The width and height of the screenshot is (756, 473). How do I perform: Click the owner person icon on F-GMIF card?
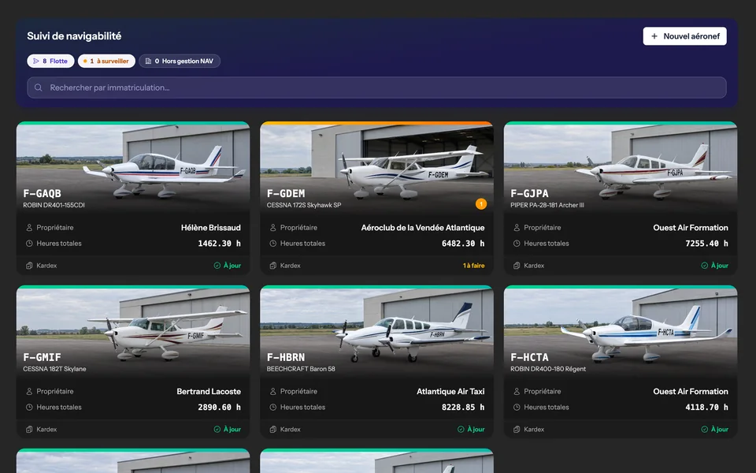(29, 392)
